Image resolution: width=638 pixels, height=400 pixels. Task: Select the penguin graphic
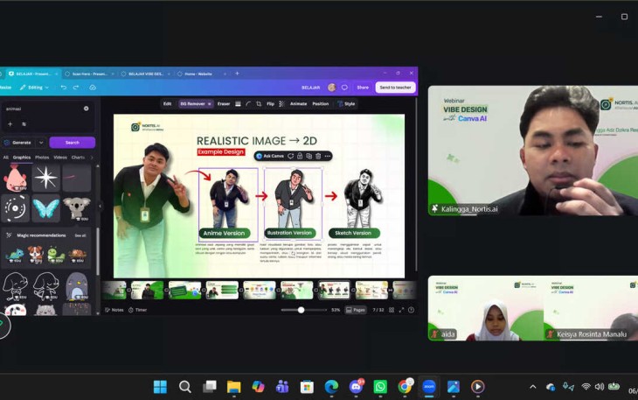[x=77, y=286]
